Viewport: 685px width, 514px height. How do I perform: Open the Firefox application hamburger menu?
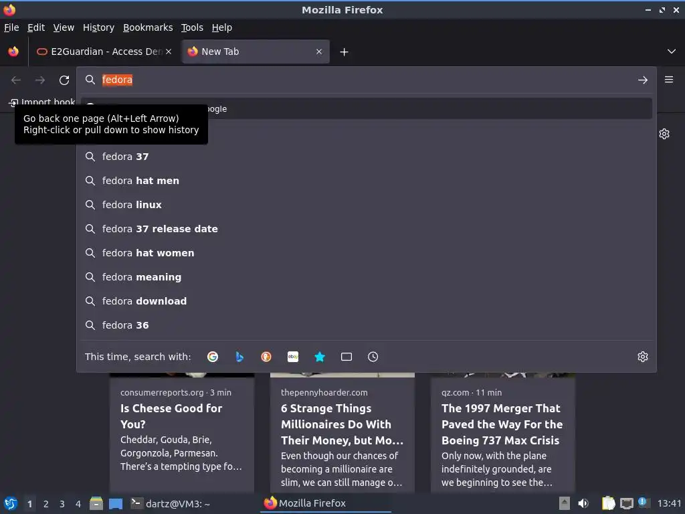(x=669, y=80)
